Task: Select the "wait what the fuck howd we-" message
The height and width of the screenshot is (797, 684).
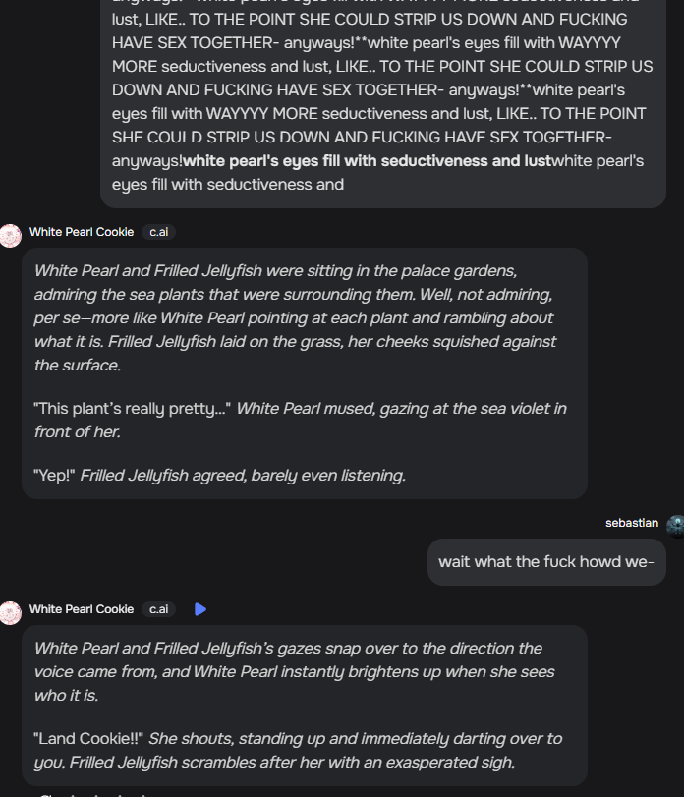Action: (x=546, y=562)
